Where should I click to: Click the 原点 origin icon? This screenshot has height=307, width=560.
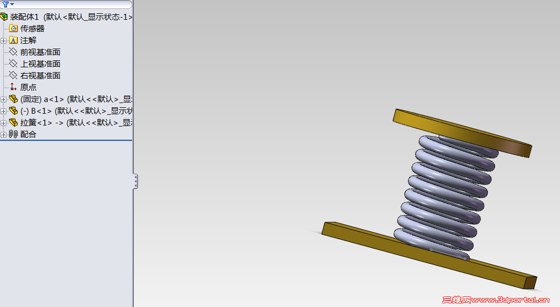[13, 87]
